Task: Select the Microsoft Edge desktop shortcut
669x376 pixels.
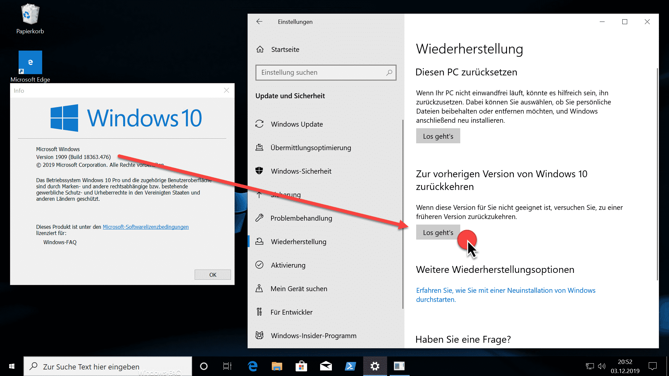Action: coord(30,67)
